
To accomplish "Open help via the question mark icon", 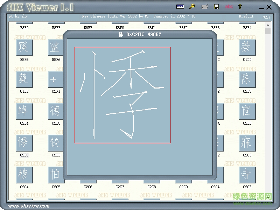I will [240, 6].
